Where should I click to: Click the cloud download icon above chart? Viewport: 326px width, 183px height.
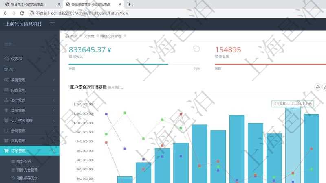pyautogui.click(x=318, y=87)
